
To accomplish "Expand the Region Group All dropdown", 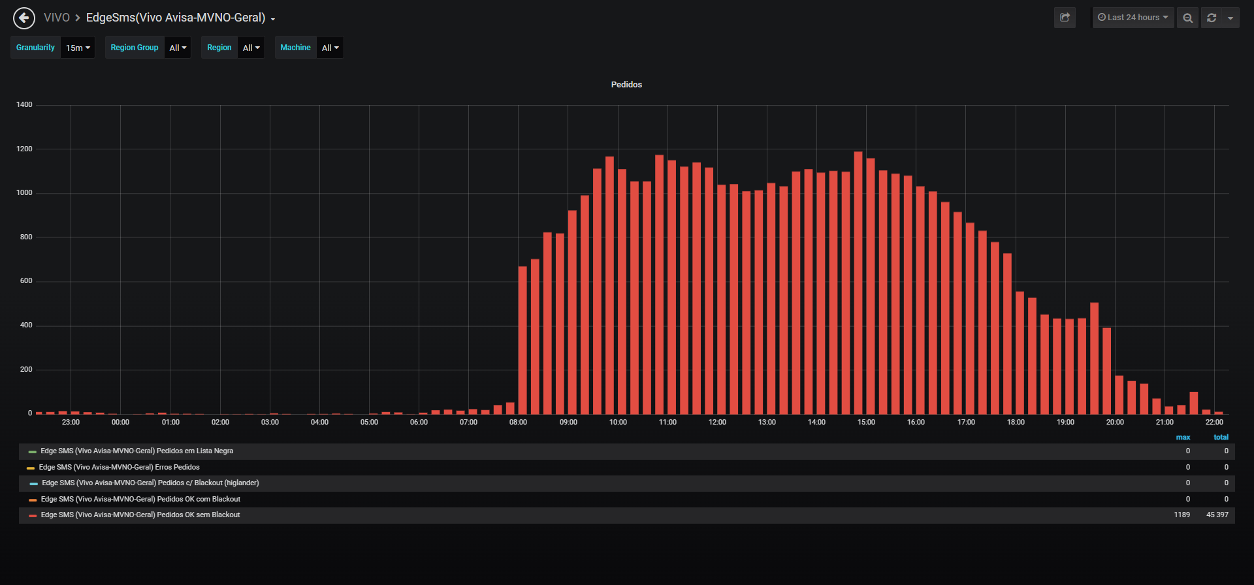I will [178, 48].
